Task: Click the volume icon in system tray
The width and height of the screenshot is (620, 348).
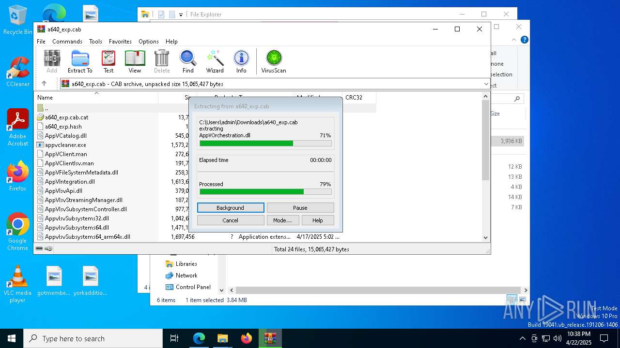Action: (558, 338)
